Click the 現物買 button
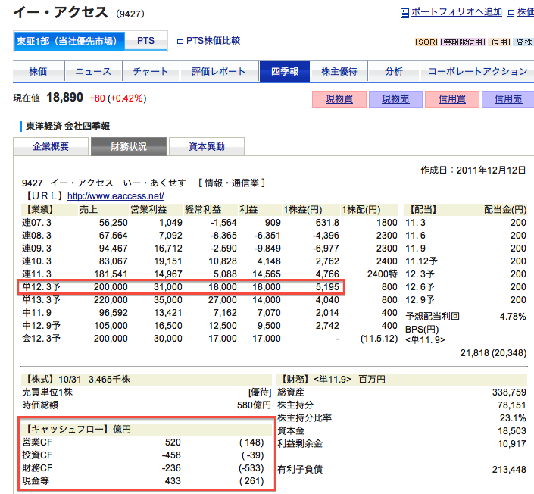Viewport: 534px width, 494px height. pos(339,99)
